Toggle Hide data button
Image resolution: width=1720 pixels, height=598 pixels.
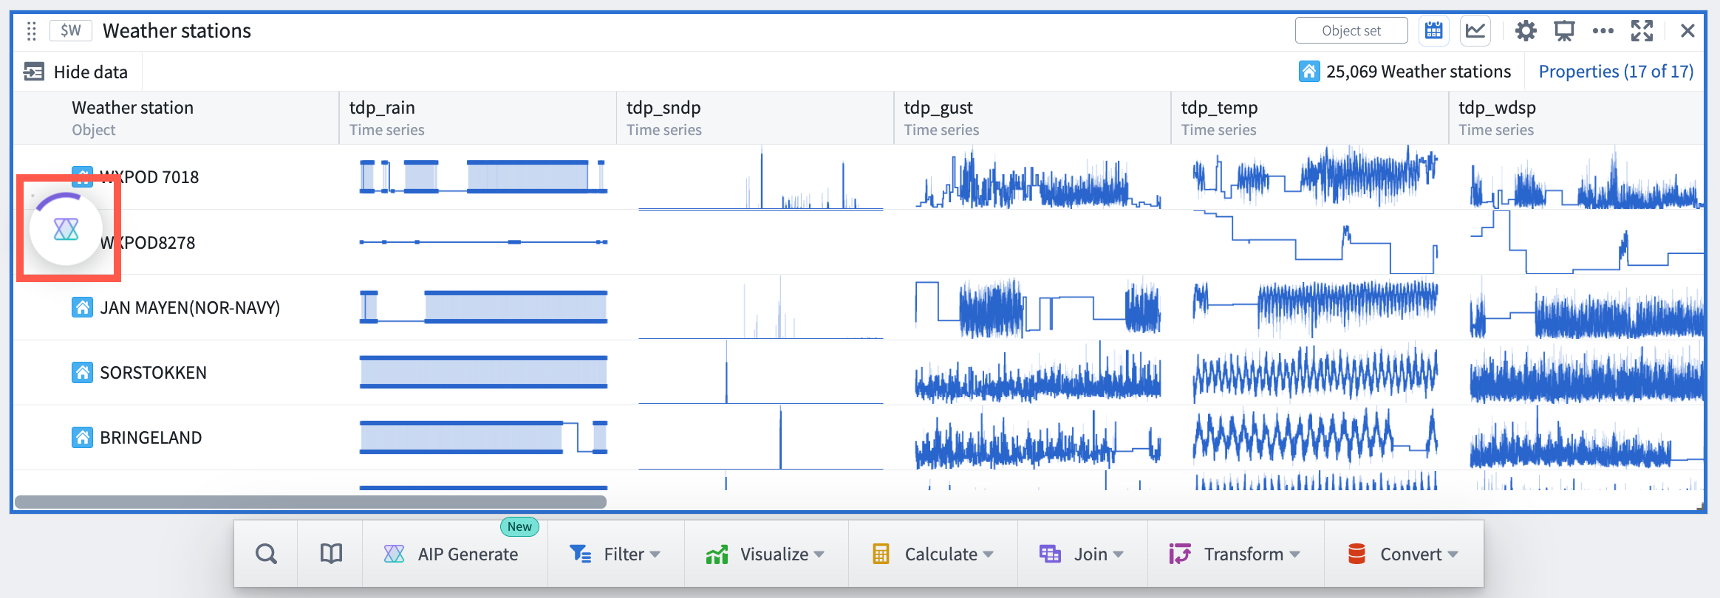pos(76,72)
